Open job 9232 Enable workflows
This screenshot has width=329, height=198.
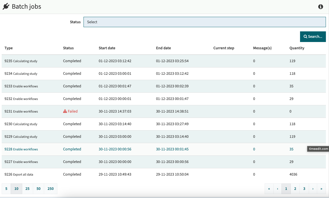pos(164,99)
